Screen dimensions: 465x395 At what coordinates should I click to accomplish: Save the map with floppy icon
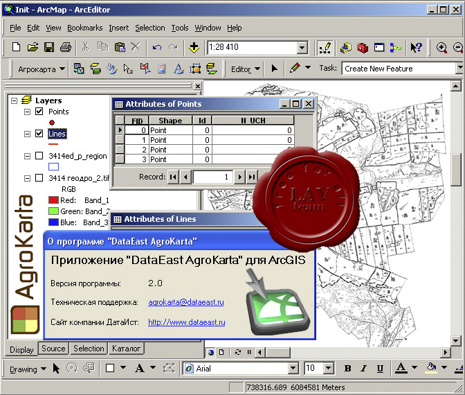point(49,47)
